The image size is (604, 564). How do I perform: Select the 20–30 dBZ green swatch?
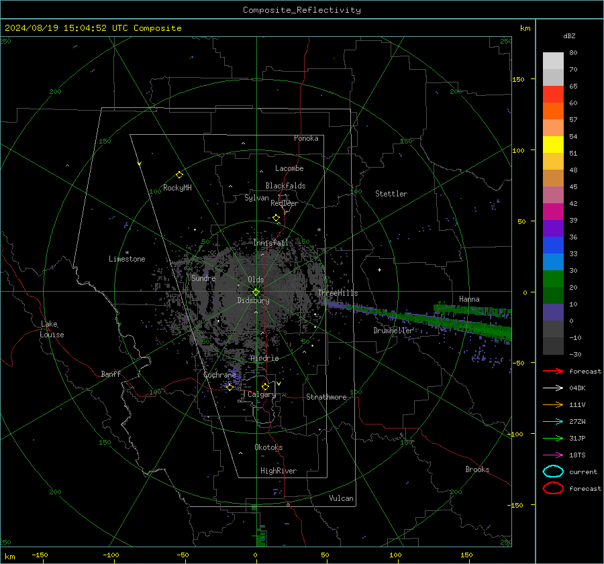pos(553,279)
